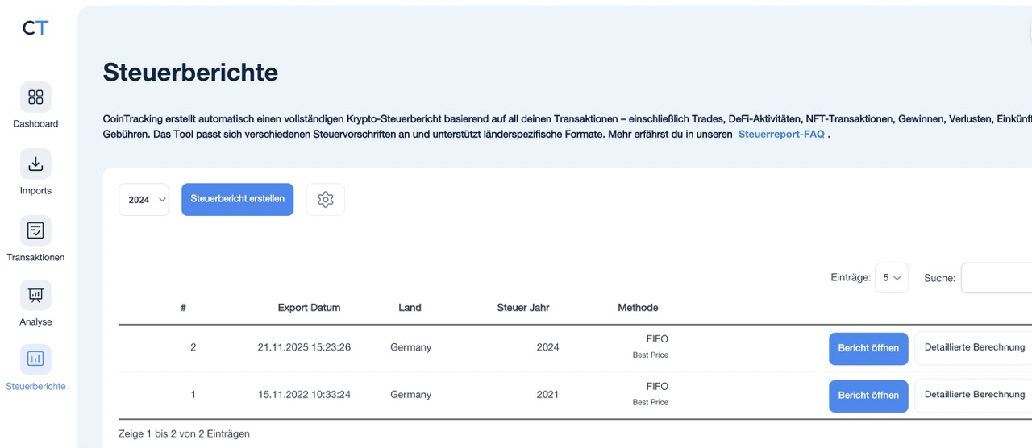Click 'Zeige 1 bis 2 von 2 Einträgen'
The width and height of the screenshot is (1032, 448).
184,434
